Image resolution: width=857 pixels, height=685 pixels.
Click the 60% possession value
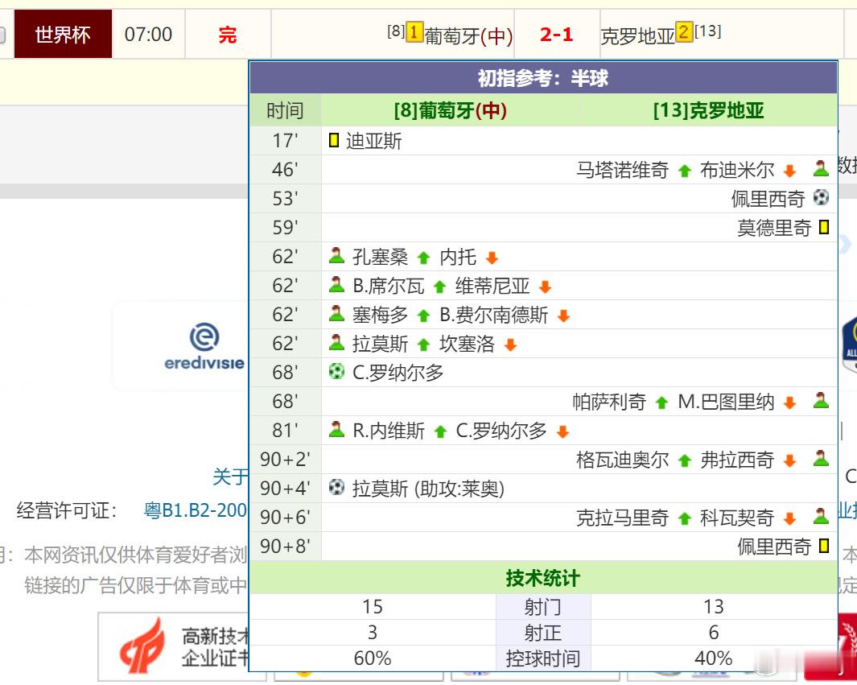(373, 658)
